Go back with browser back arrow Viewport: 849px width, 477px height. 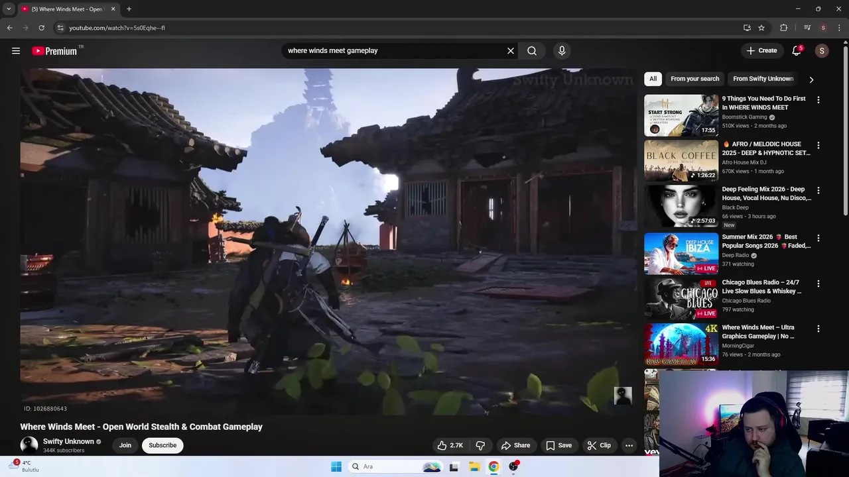(10, 28)
